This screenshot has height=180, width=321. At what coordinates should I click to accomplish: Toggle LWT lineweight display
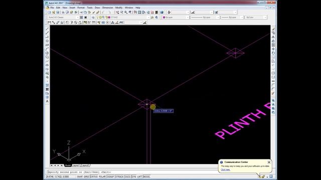[x=139, y=176]
